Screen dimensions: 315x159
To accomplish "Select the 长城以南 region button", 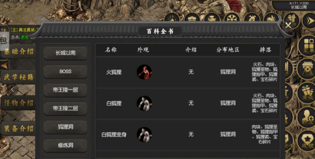I will click(x=65, y=53).
